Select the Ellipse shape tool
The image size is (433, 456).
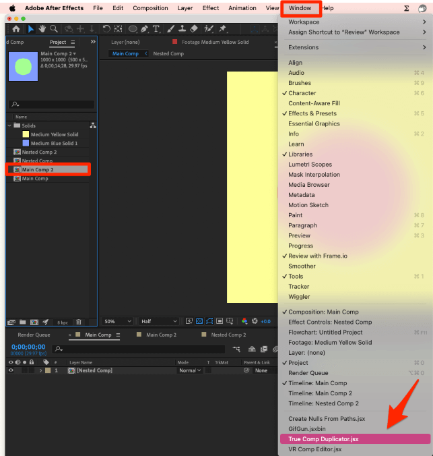(133, 29)
